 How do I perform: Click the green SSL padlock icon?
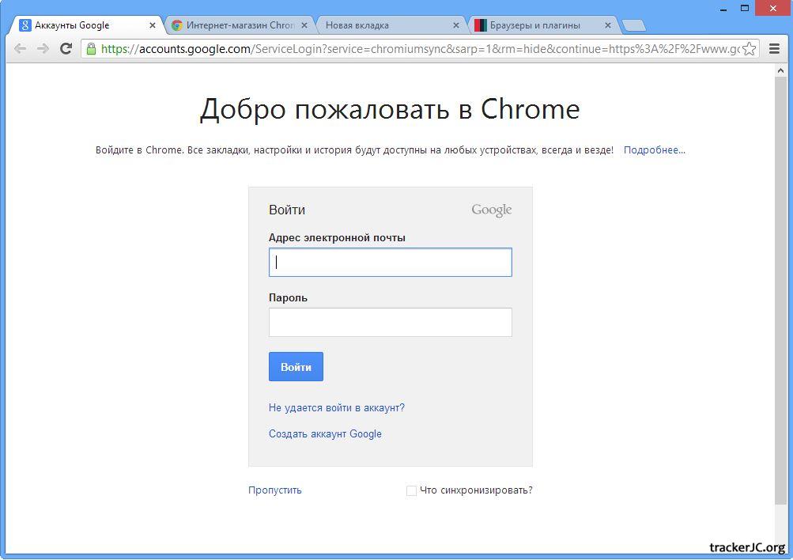click(92, 49)
